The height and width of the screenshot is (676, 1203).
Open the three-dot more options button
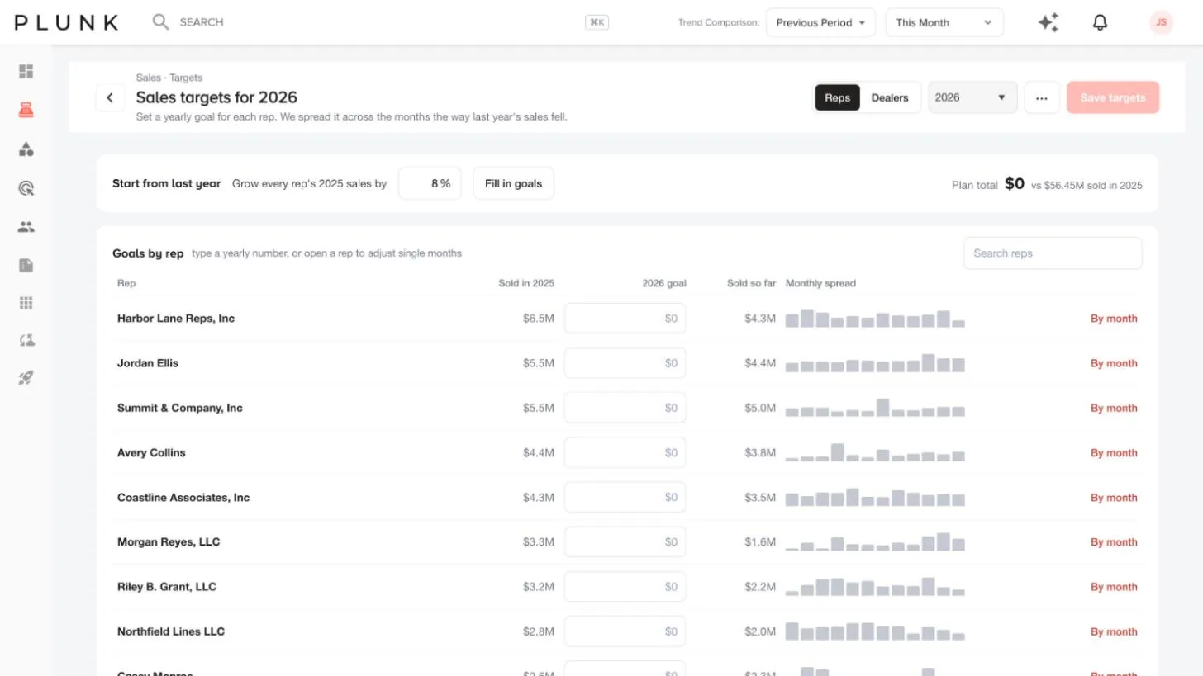pyautogui.click(x=1042, y=97)
